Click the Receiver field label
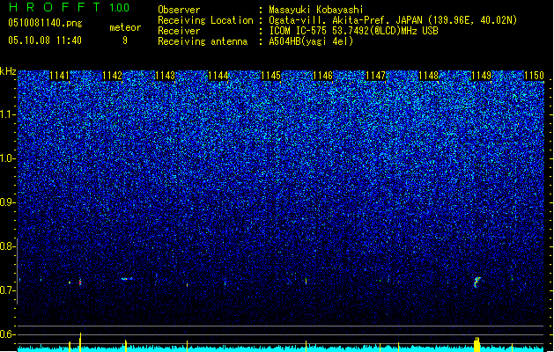 tap(179, 31)
